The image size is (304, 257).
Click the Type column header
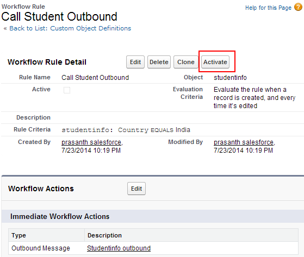click(47, 235)
